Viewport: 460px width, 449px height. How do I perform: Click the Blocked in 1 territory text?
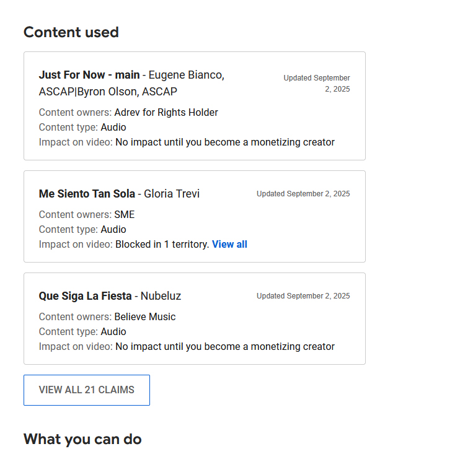[162, 245]
